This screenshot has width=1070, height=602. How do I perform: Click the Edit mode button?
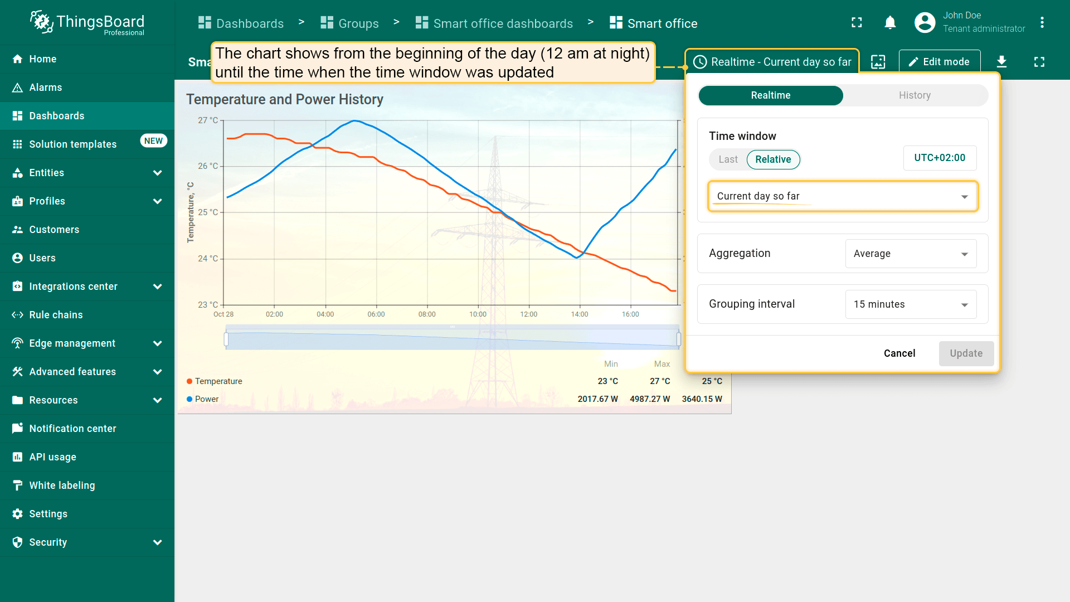click(x=939, y=62)
